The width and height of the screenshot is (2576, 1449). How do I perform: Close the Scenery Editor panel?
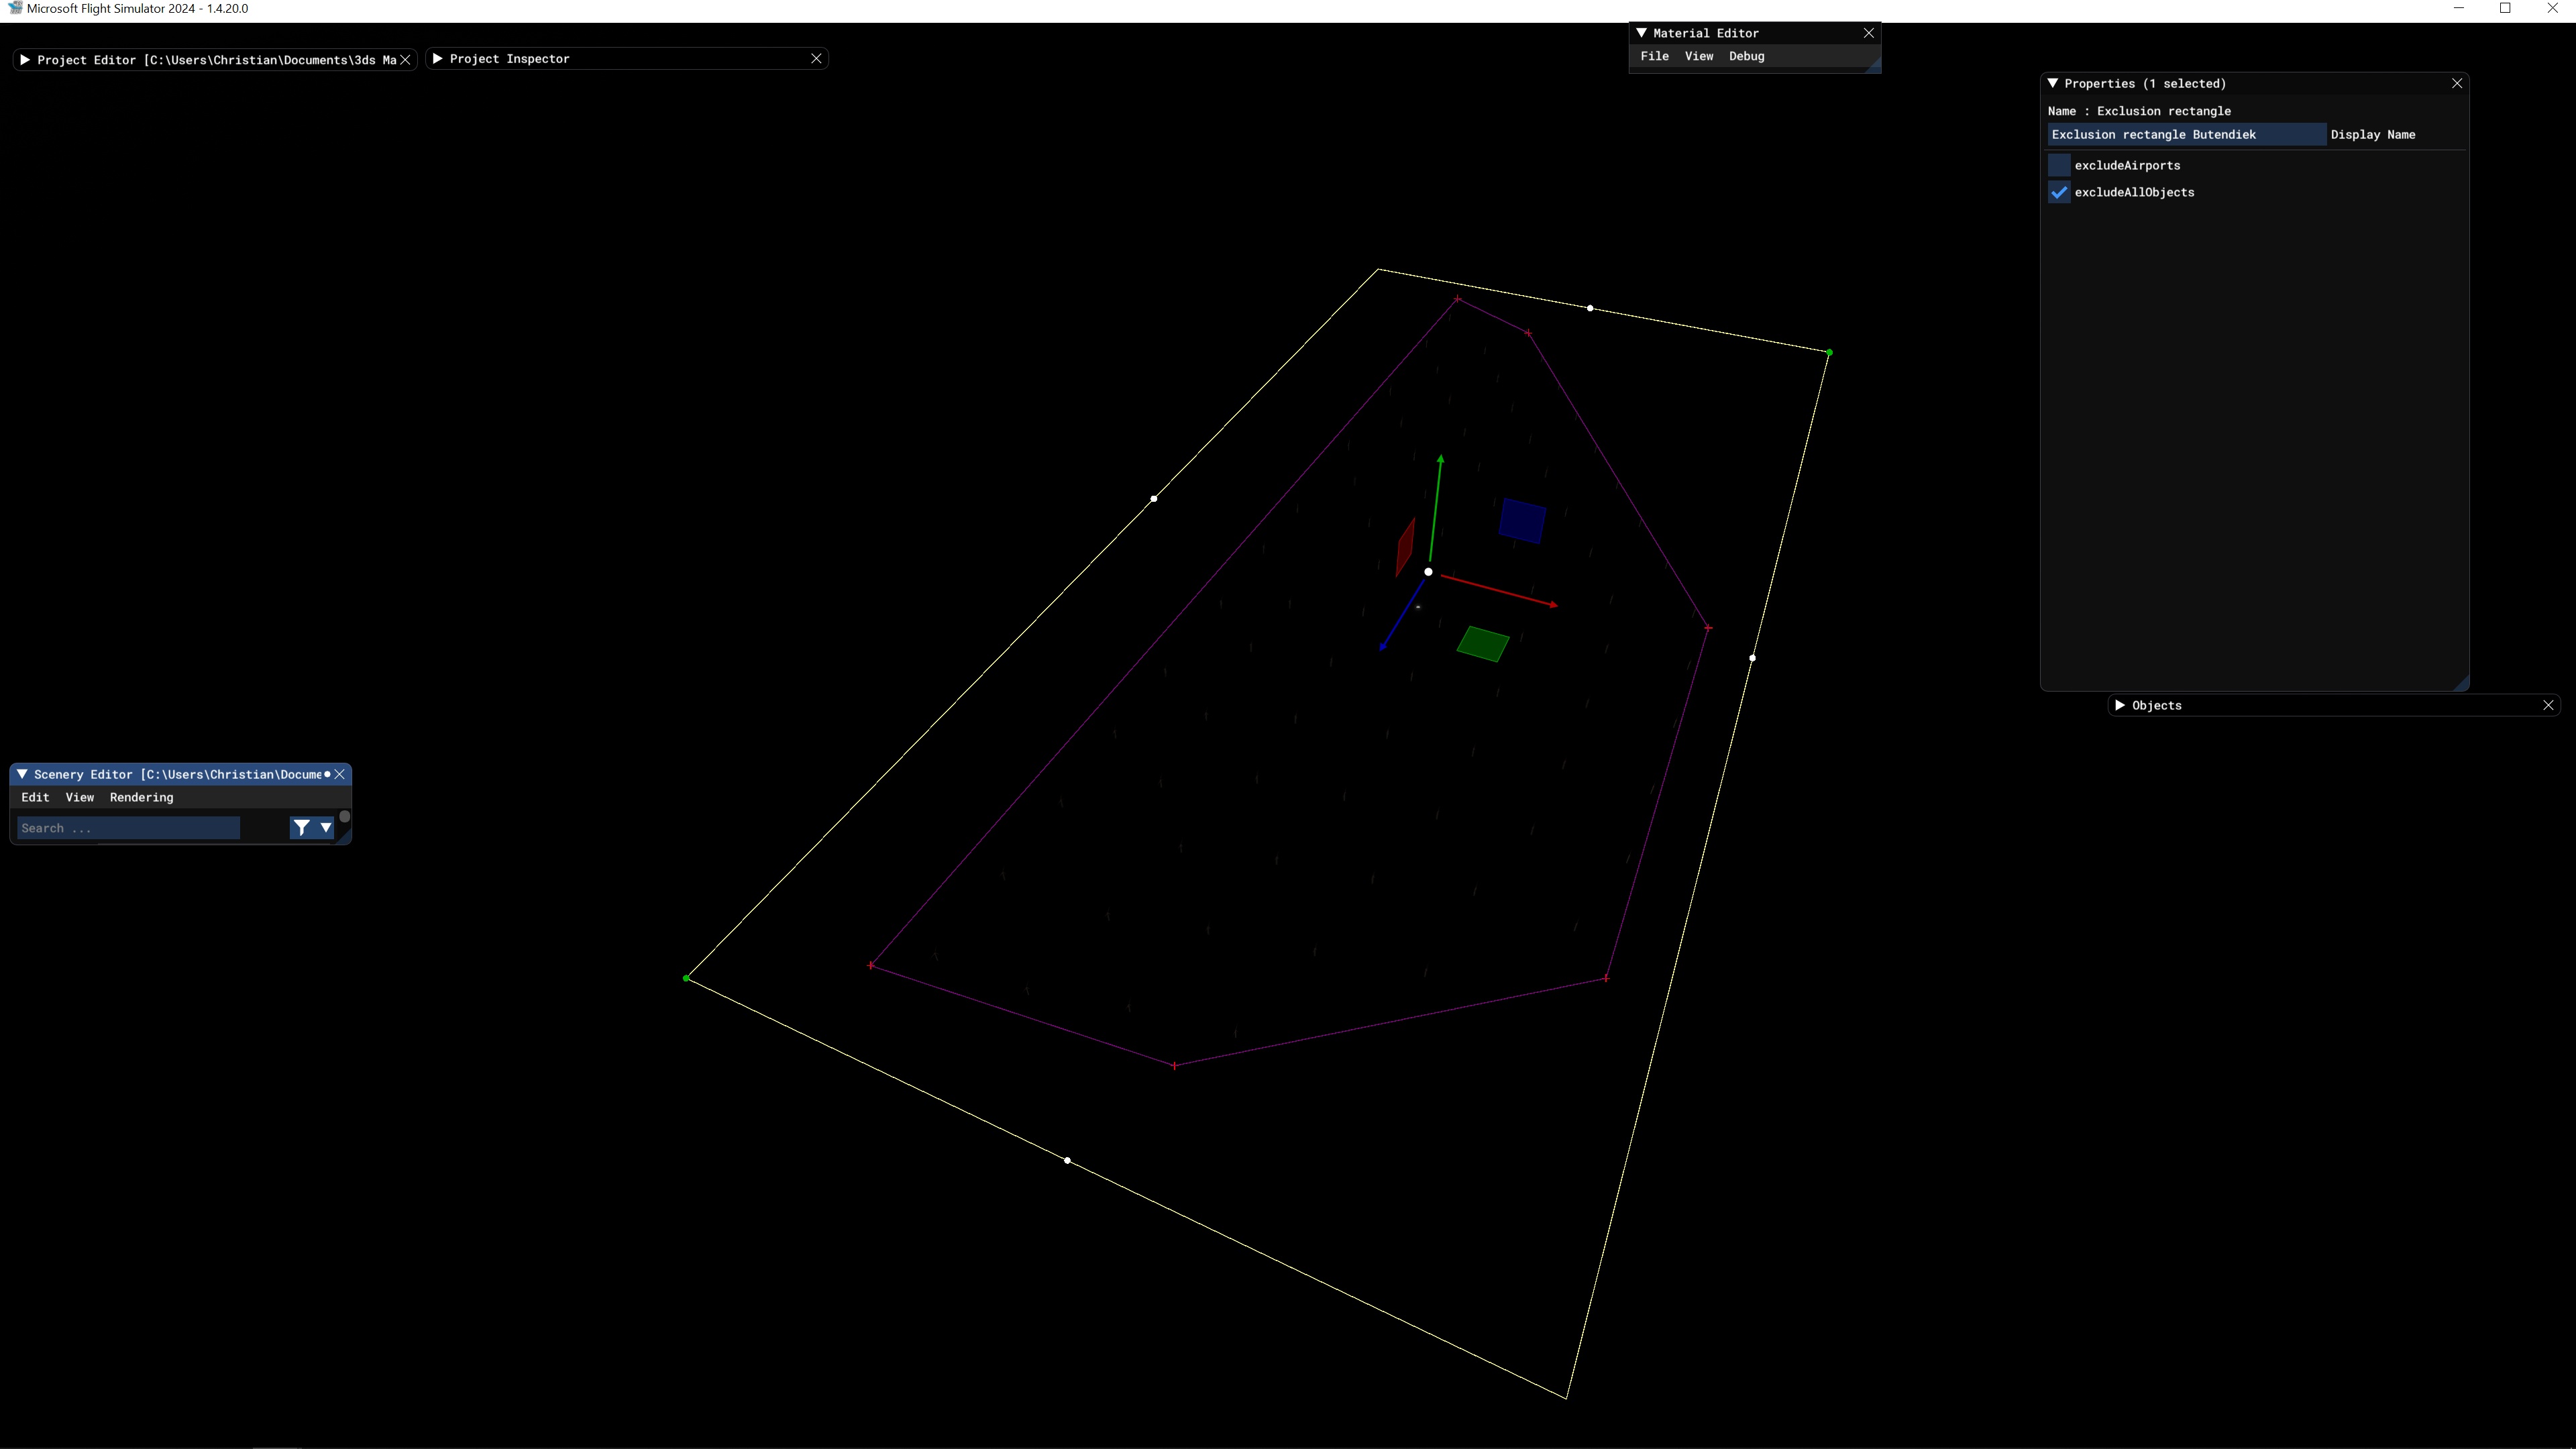click(x=340, y=775)
